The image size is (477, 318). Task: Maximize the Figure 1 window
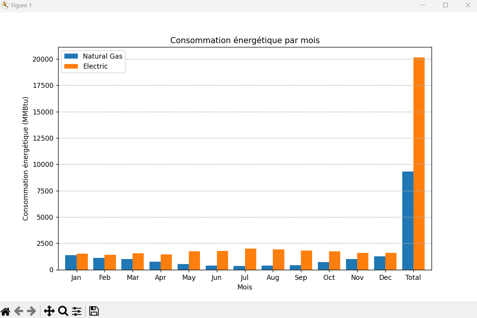point(445,5)
